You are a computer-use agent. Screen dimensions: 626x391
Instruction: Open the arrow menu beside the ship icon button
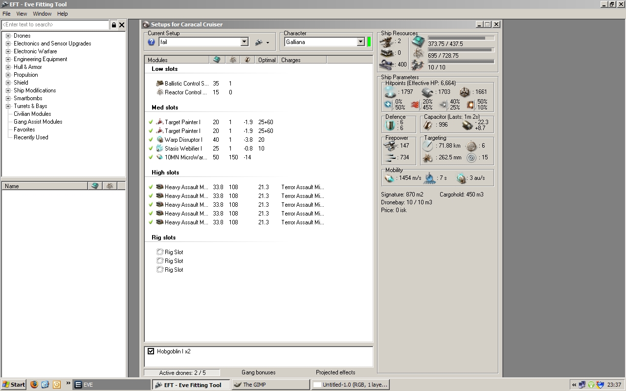(268, 43)
